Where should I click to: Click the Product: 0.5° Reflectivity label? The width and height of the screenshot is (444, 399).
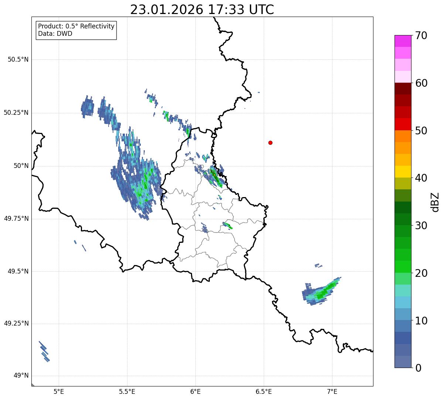(76, 26)
